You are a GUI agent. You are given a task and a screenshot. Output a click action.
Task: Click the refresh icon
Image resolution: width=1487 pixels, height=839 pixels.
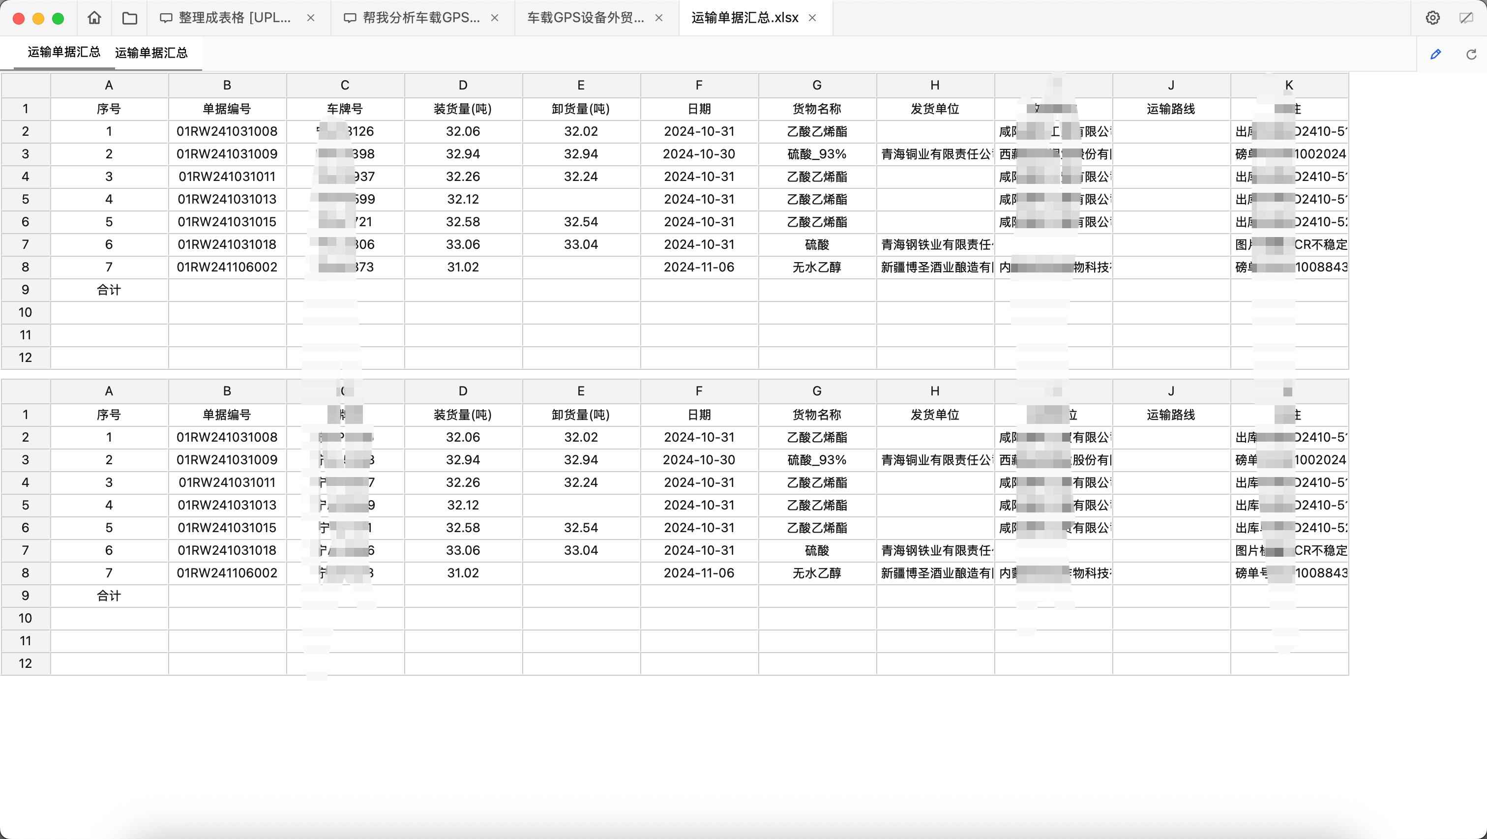pos(1471,54)
